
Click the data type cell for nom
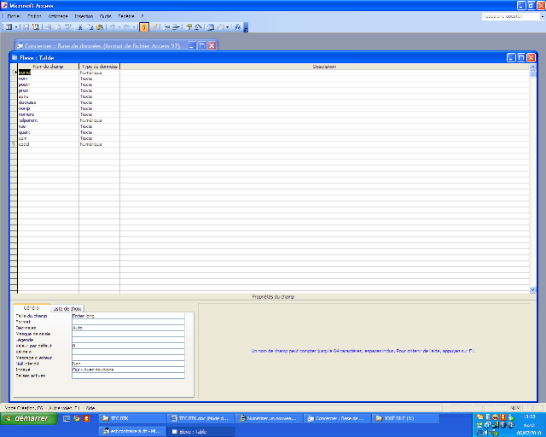[x=99, y=79]
